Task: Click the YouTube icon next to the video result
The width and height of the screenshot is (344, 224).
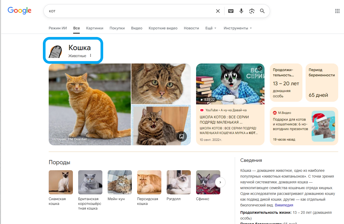Action: pyautogui.click(x=202, y=110)
